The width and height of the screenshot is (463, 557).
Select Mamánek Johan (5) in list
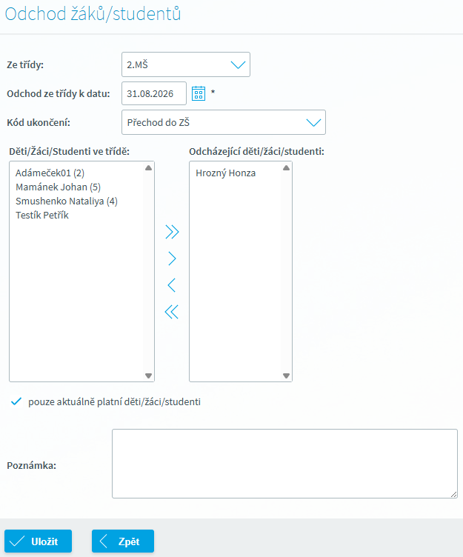[58, 187]
